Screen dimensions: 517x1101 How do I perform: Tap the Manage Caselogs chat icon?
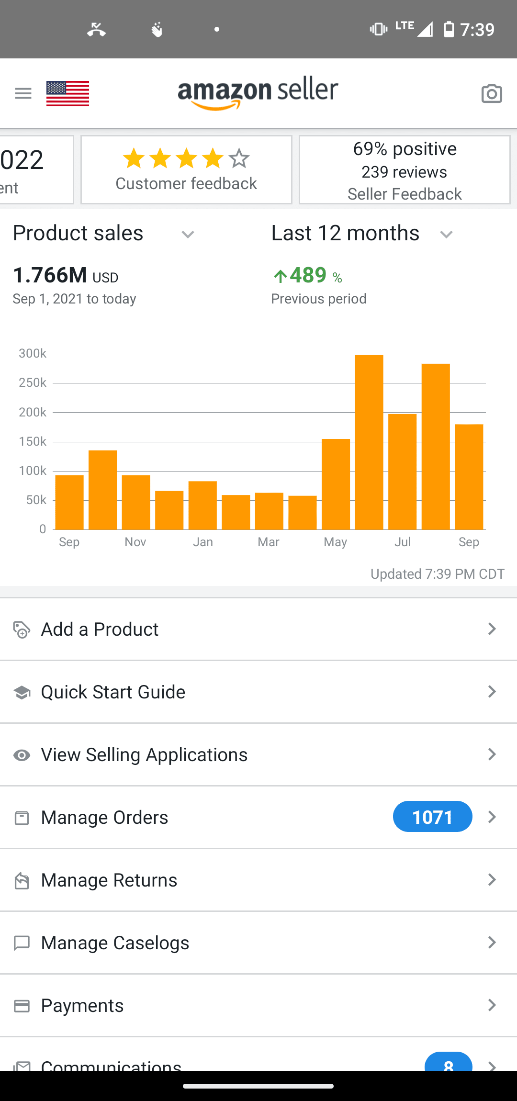click(x=22, y=943)
